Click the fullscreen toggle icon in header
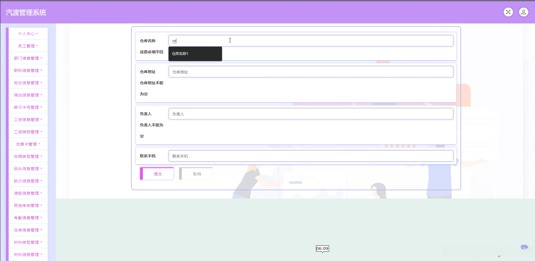The height and width of the screenshot is (261, 535). (x=508, y=12)
